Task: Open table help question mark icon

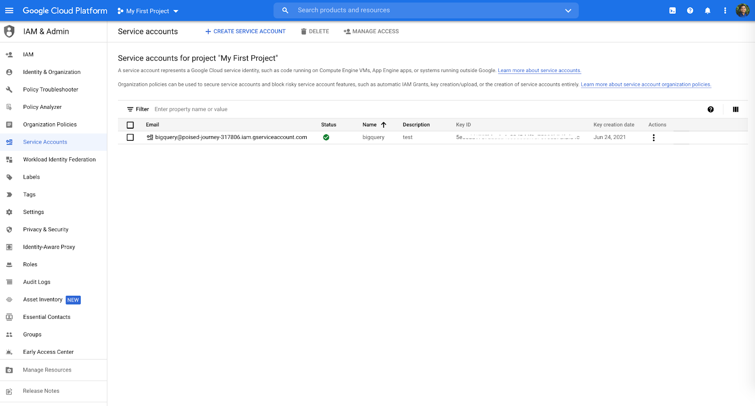Action: pos(711,109)
